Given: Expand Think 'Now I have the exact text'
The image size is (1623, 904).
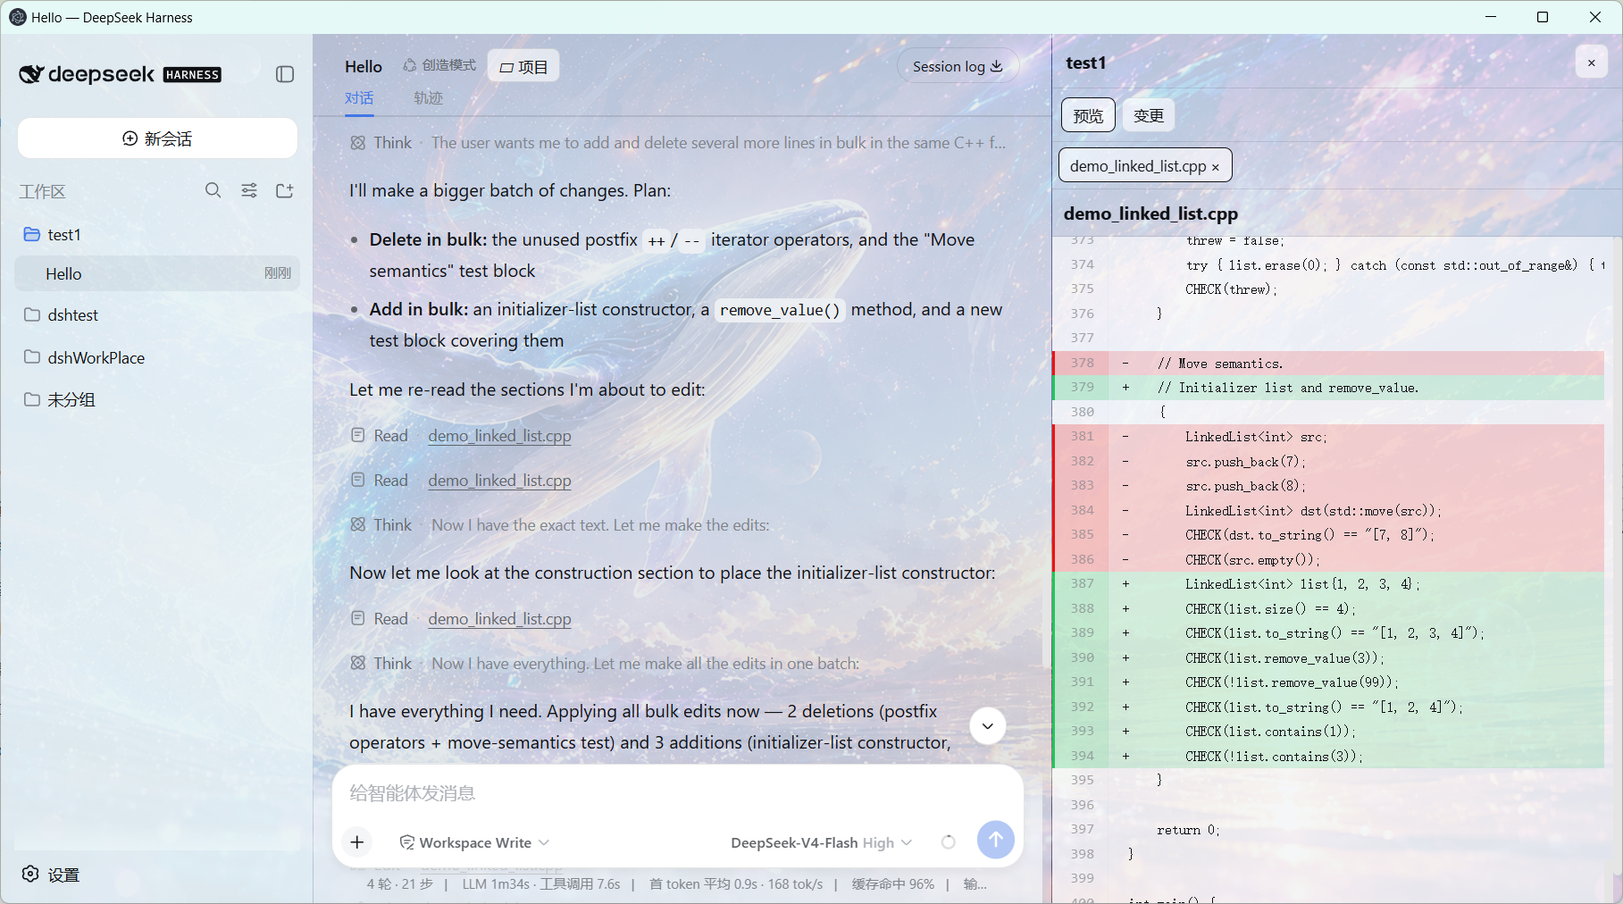Looking at the screenshot, I should [x=560, y=525].
